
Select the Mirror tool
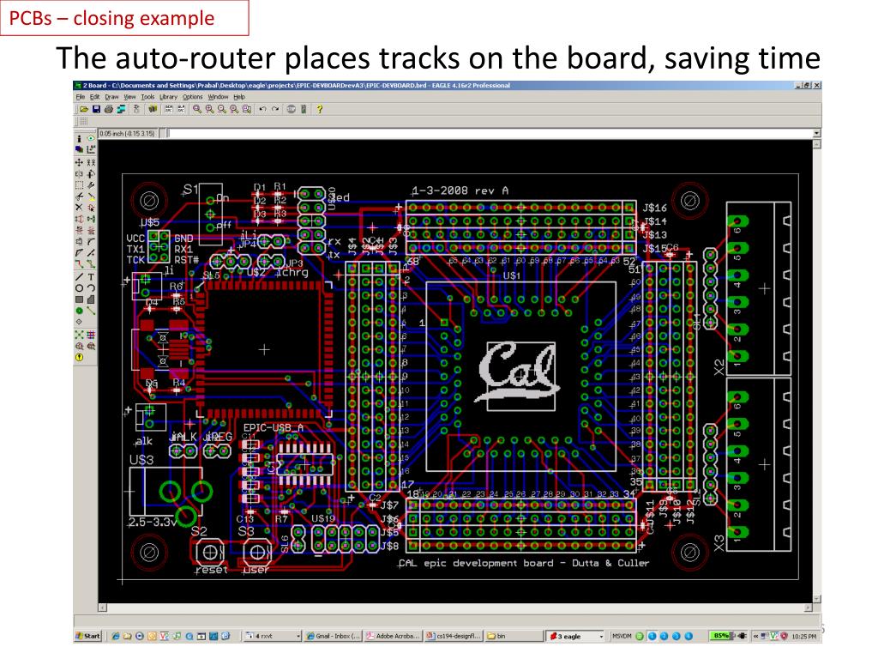coord(79,173)
